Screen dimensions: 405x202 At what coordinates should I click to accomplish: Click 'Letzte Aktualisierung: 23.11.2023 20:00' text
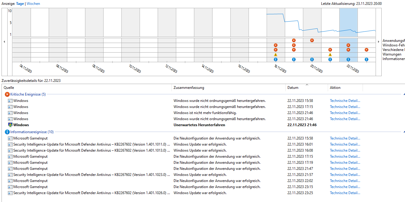(351, 4)
